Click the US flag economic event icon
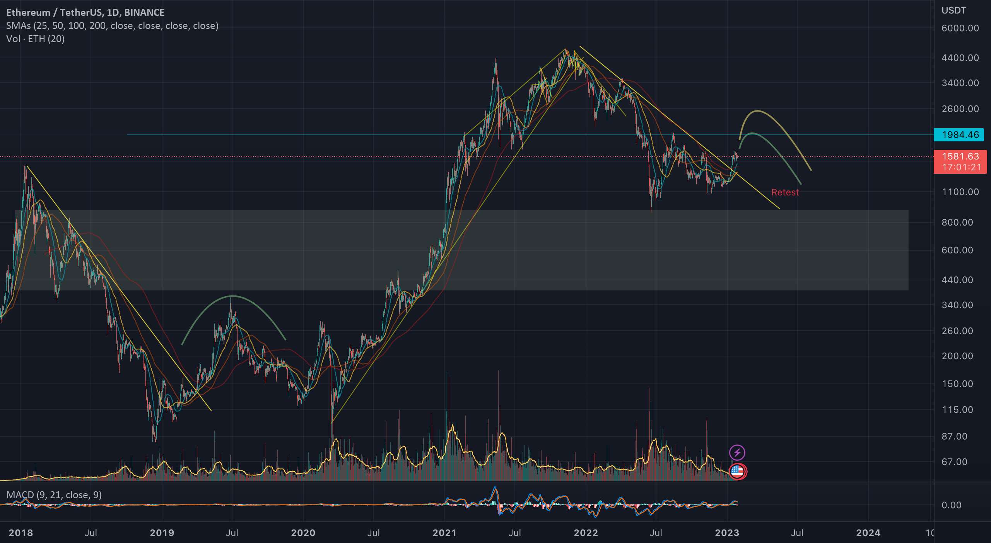The height and width of the screenshot is (543, 991). [737, 471]
